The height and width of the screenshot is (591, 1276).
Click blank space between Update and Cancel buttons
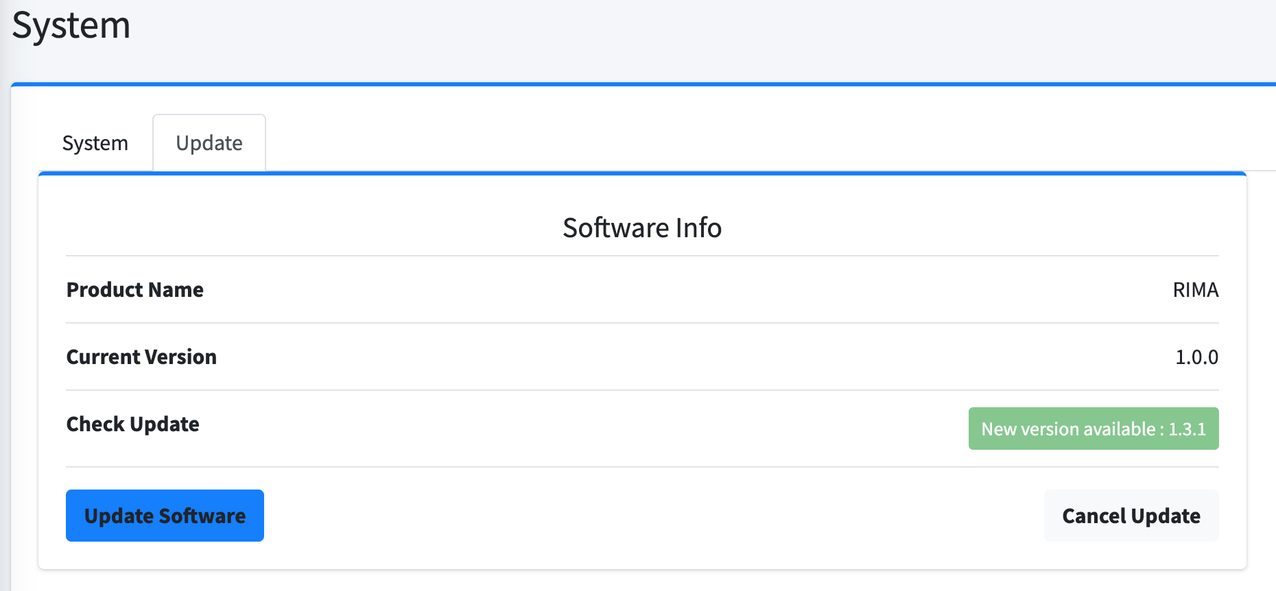pyautogui.click(x=652, y=516)
